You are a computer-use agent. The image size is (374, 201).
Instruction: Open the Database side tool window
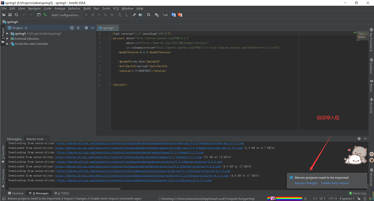coord(371,66)
